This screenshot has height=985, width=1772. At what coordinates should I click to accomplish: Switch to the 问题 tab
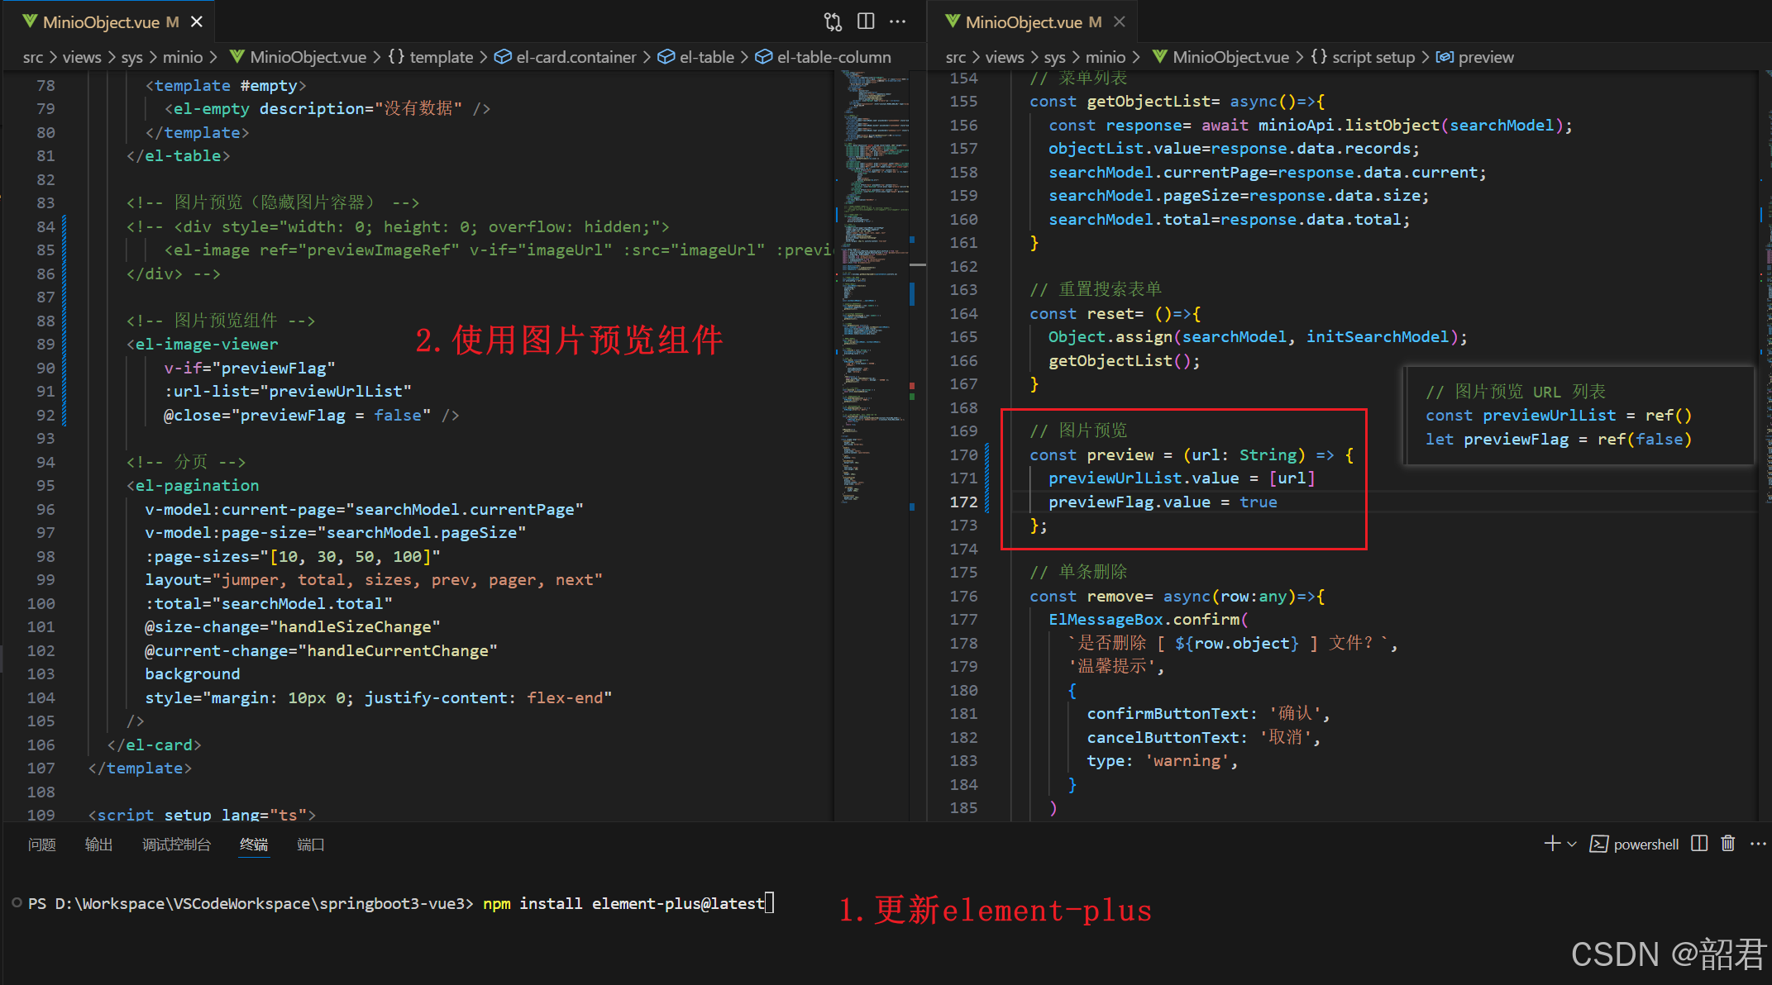pyautogui.click(x=41, y=844)
